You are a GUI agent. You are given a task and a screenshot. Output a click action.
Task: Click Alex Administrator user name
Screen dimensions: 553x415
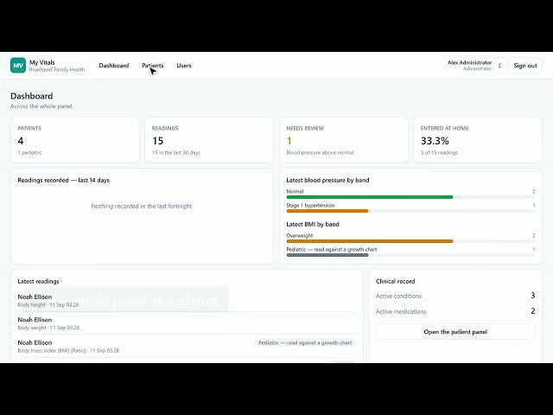click(x=470, y=62)
